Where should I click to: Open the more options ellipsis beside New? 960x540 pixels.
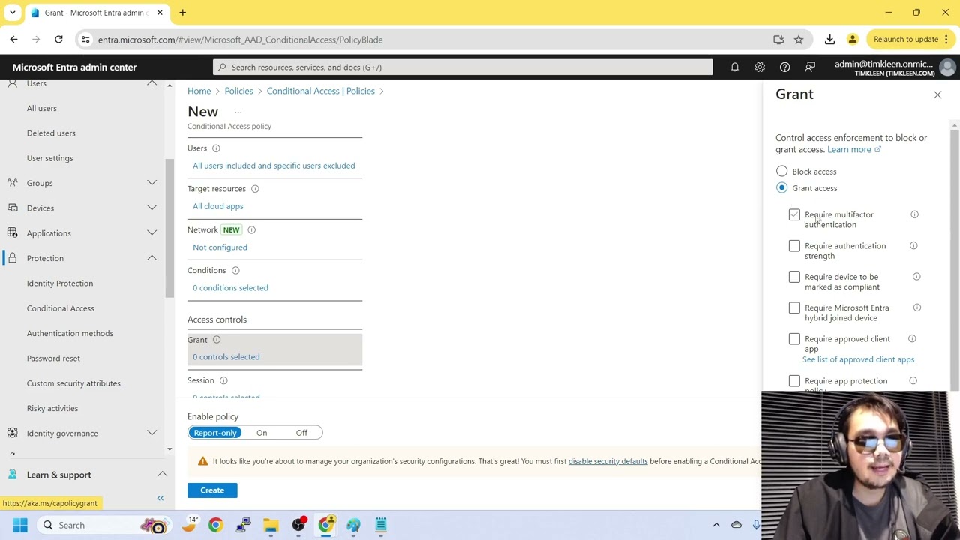pyautogui.click(x=238, y=112)
